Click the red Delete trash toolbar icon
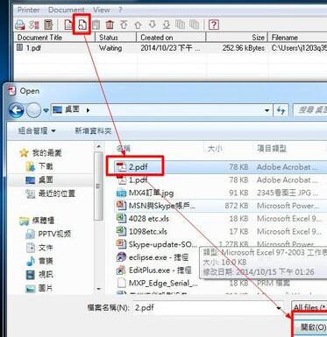 pyautogui.click(x=110, y=25)
